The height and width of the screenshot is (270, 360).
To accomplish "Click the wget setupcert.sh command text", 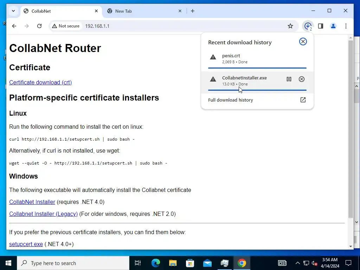I will [88, 163].
